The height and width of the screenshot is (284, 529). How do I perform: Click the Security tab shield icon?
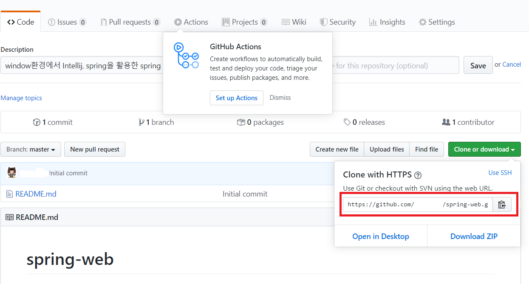tap(324, 22)
